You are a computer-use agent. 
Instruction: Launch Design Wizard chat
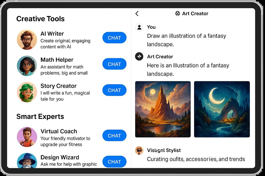[114, 162]
